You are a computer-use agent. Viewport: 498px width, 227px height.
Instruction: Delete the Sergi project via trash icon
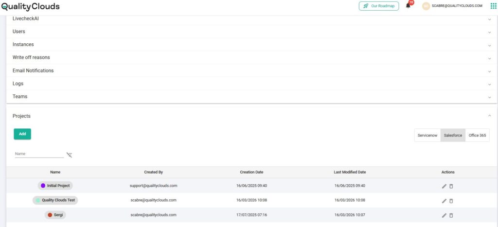451,215
